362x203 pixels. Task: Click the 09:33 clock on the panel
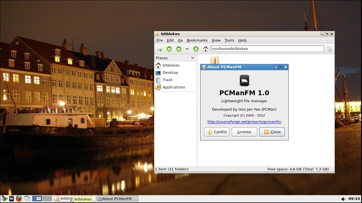[x=354, y=199]
